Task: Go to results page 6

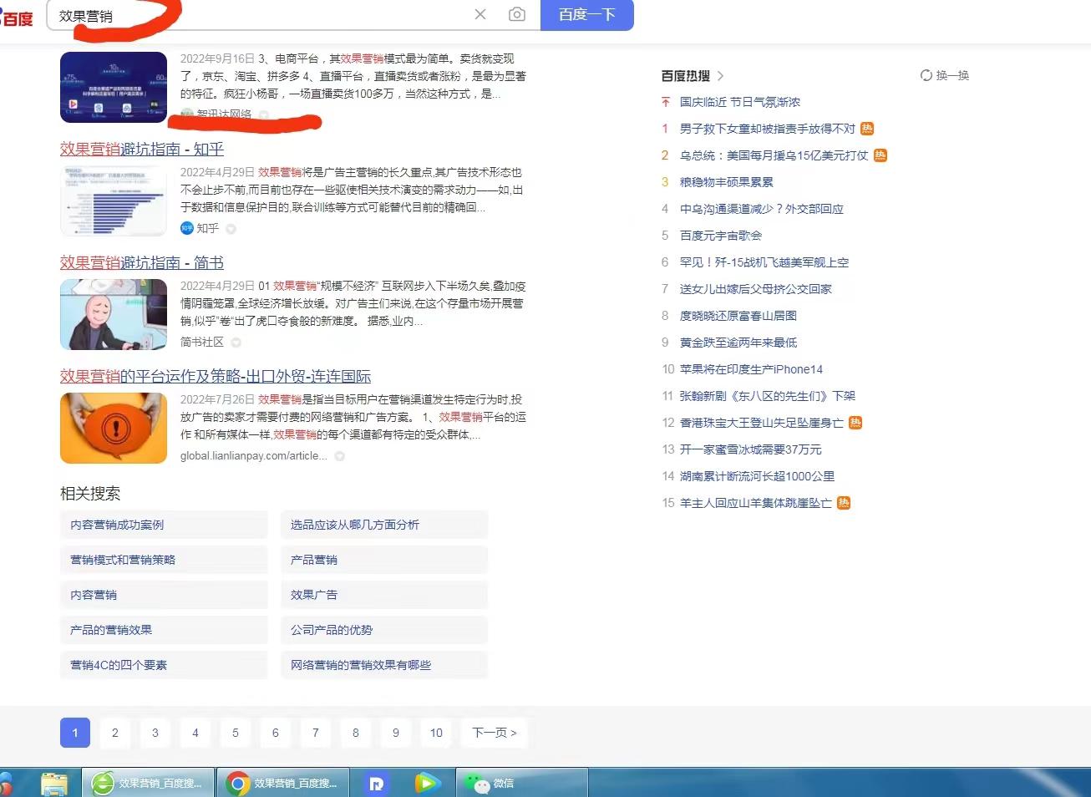Action: [276, 733]
